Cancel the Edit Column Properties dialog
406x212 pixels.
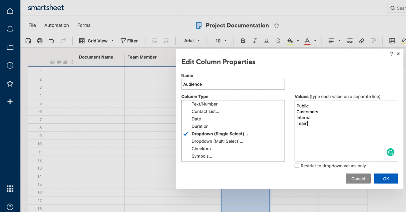click(x=358, y=178)
